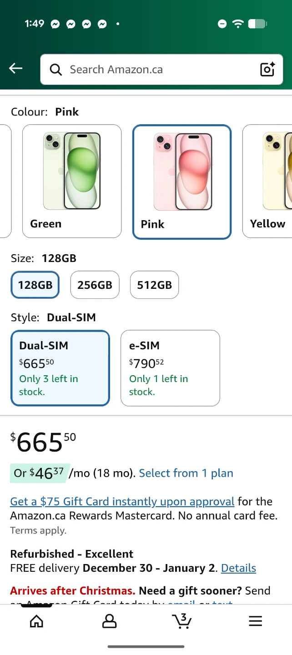Open the Home tab icon
The width and height of the screenshot is (292, 655).
[36, 621]
